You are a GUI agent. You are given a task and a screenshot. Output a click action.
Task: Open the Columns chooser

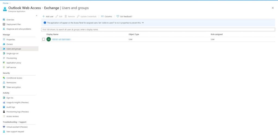(x=106, y=16)
